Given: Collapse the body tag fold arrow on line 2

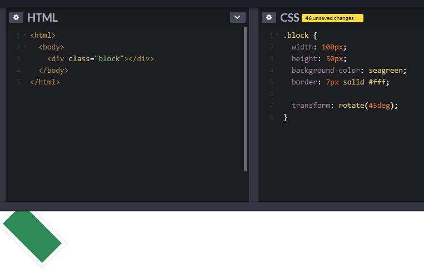Looking at the screenshot, I should [x=24, y=47].
